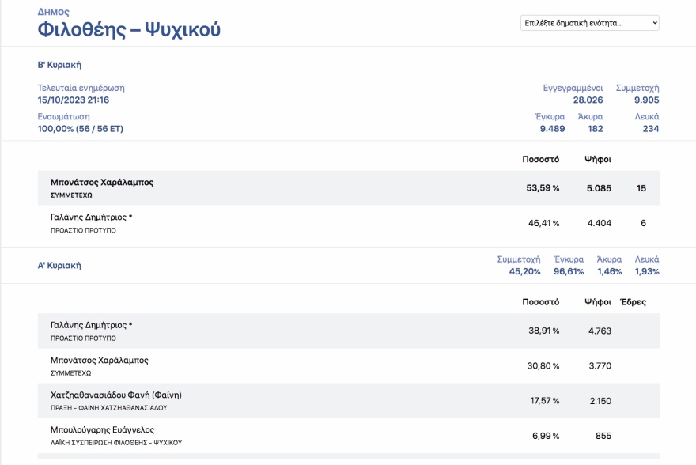
Task: Click the Ενσωμάτωση 100,00% (56 / 56 ΕΤ) text
Action: 81,129
